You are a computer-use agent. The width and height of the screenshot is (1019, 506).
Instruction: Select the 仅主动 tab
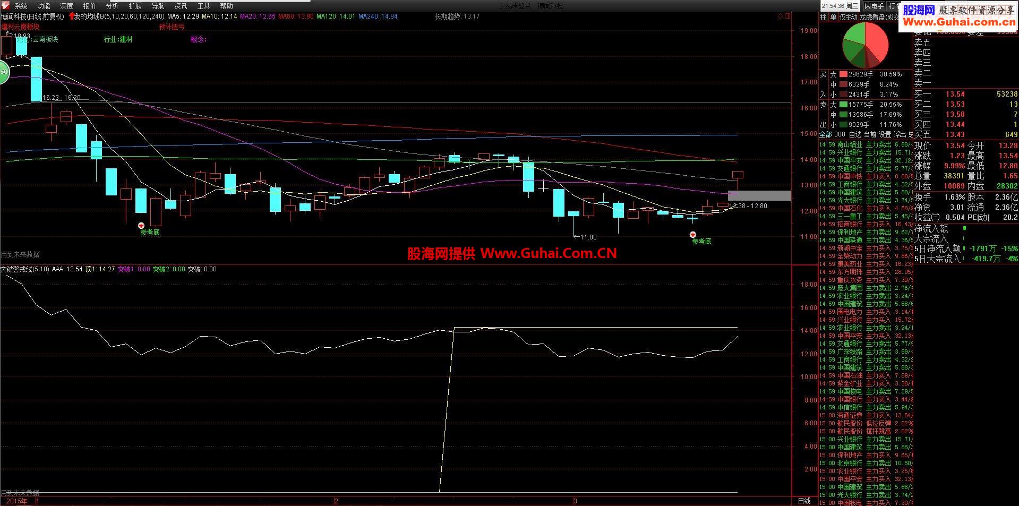coord(848,17)
